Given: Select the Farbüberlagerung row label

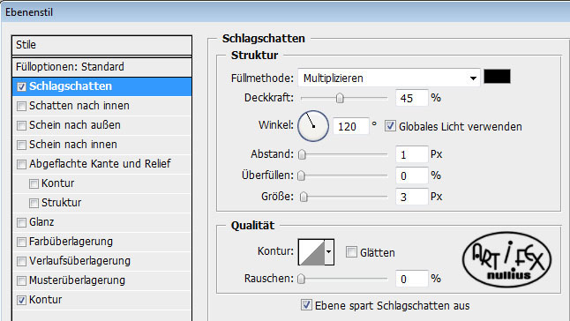Looking at the screenshot, I should point(71,242).
